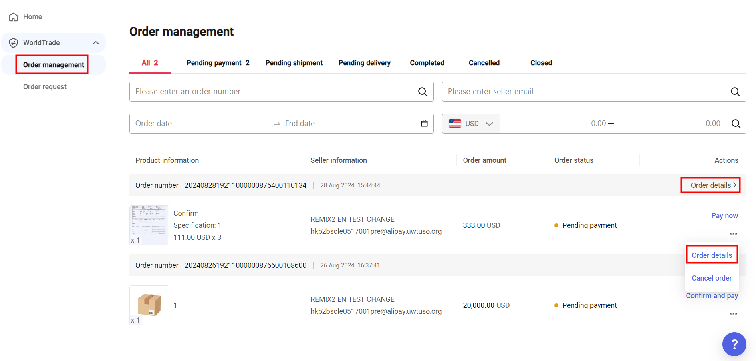Image resolution: width=756 pixels, height=361 pixels.
Task: Open more actions ellipsis for 20,000.00 USD order
Action: point(733,314)
